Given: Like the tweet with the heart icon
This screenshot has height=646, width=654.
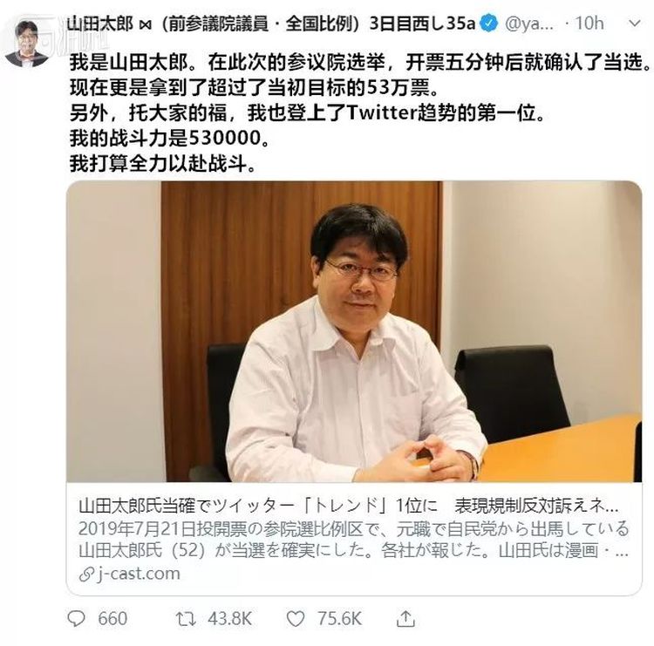Looking at the screenshot, I should click(296, 619).
